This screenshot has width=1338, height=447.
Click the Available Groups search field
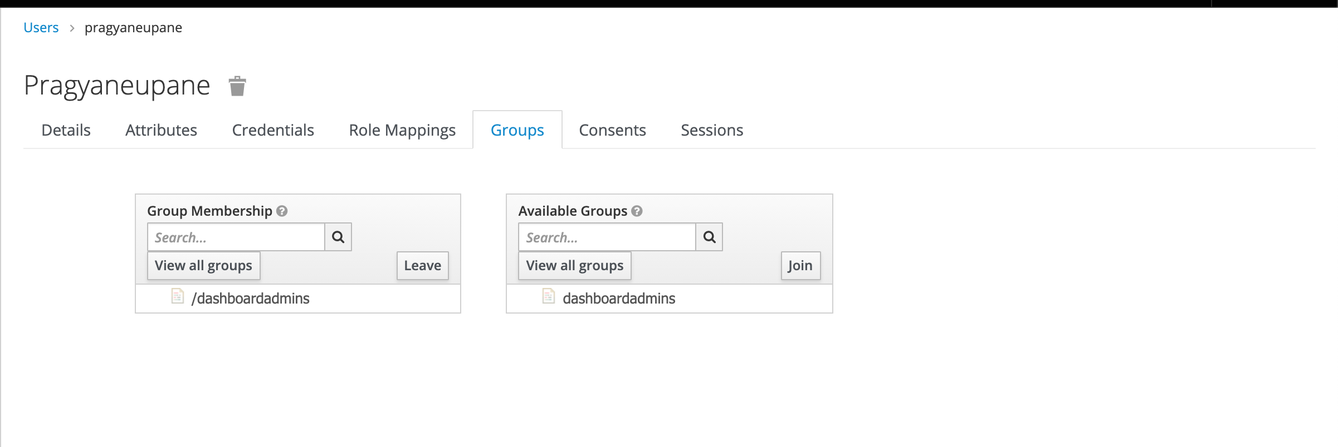(x=607, y=237)
